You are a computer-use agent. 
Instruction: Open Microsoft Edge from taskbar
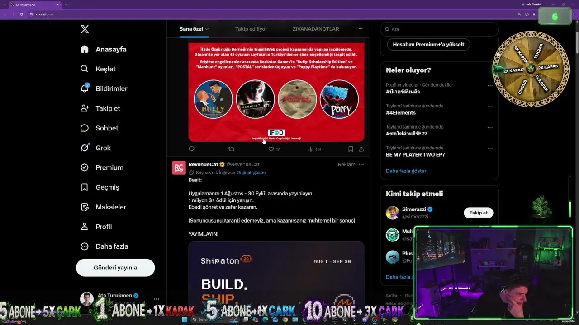265,320
